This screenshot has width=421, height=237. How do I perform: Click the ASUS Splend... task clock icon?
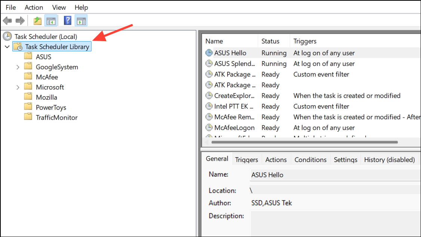pos(209,64)
